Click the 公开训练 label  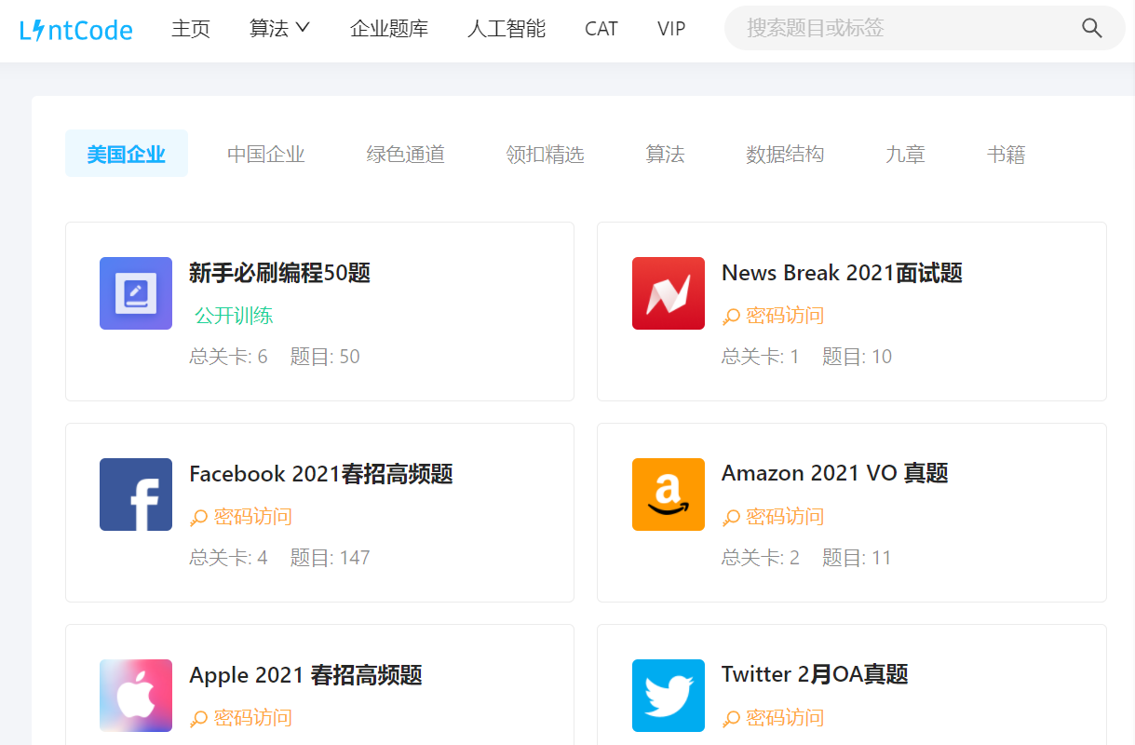click(234, 316)
